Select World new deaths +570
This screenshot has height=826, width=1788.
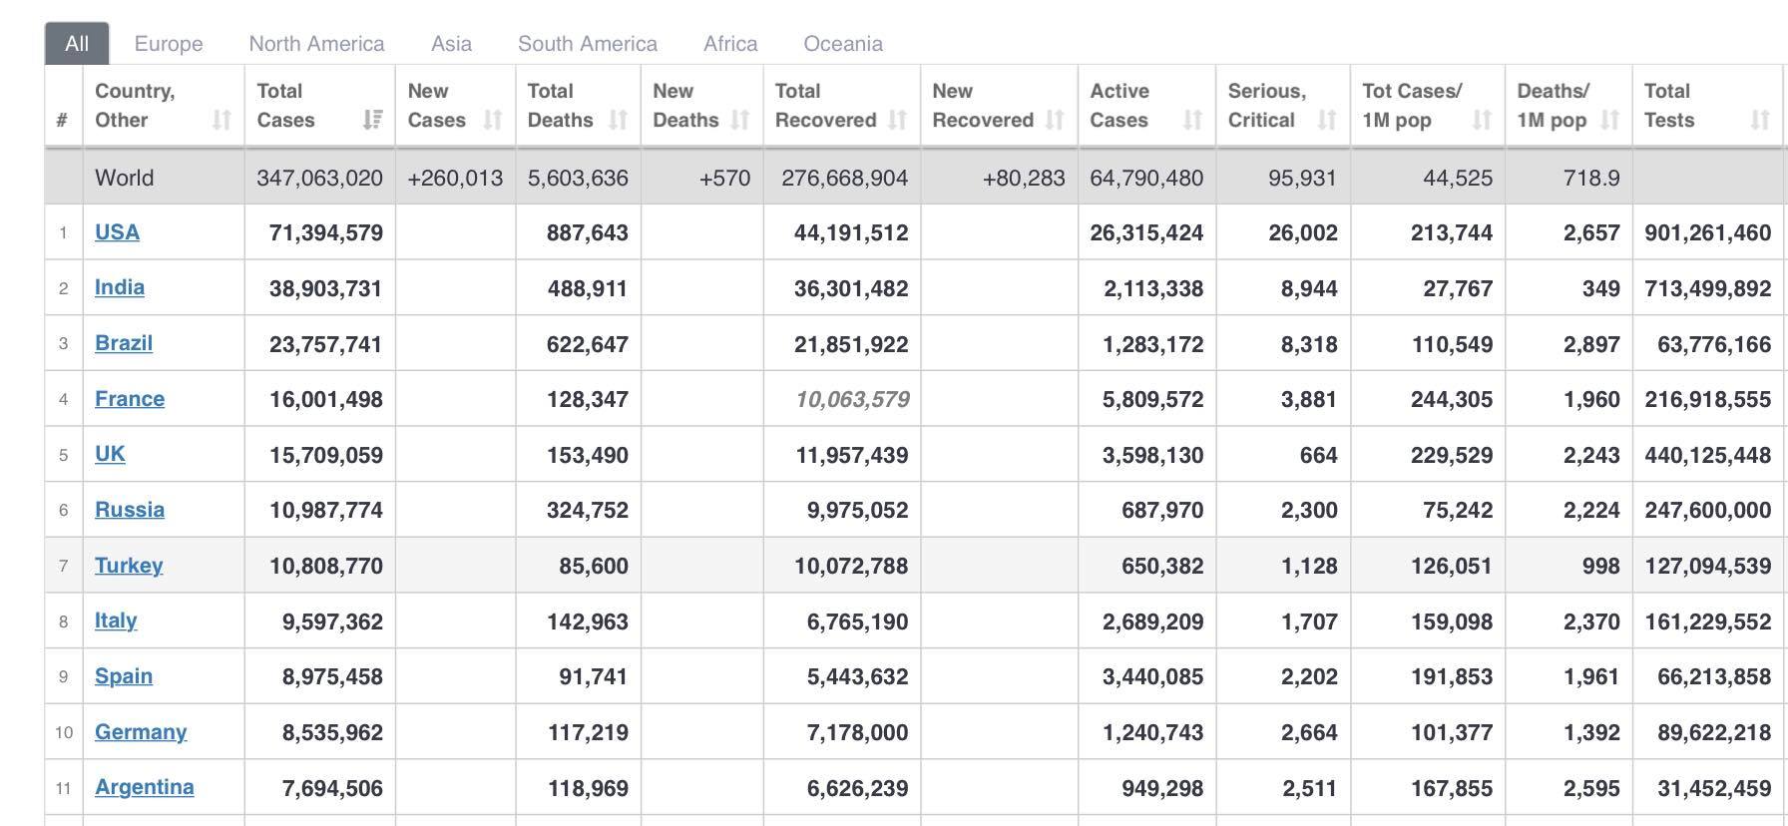click(724, 178)
